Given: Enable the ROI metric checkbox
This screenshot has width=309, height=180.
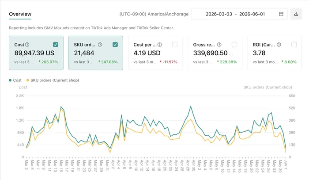Looking at the screenshot, I should click(x=294, y=45).
